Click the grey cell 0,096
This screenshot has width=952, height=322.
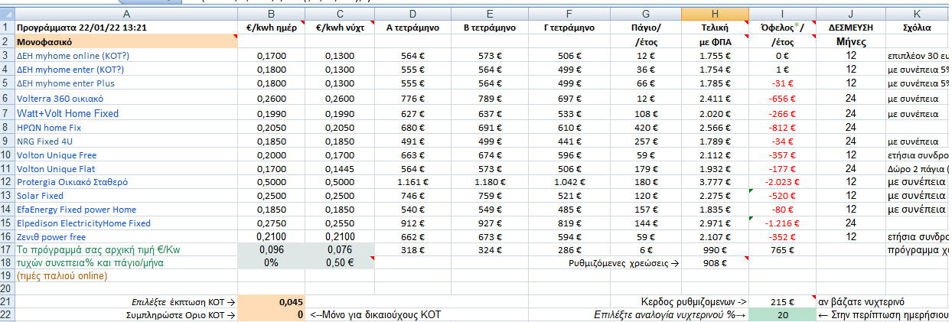tap(272, 249)
